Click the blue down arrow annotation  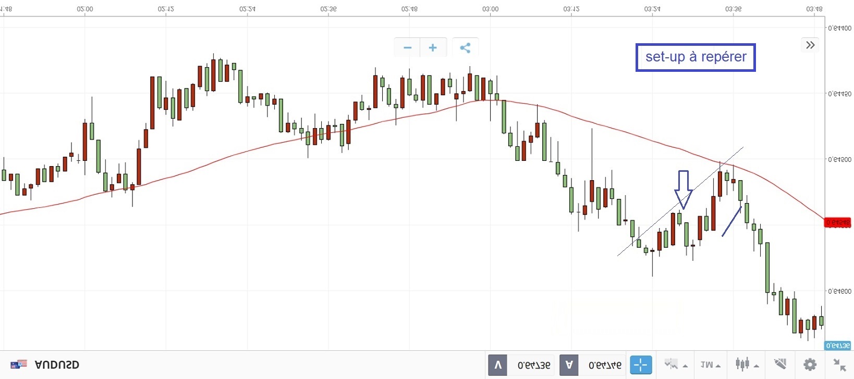(x=683, y=189)
